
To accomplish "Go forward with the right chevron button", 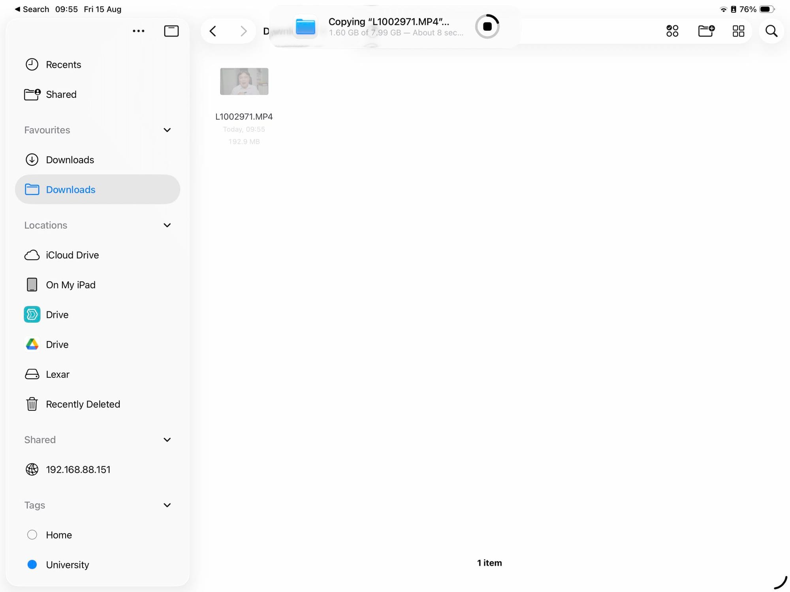I will click(243, 31).
